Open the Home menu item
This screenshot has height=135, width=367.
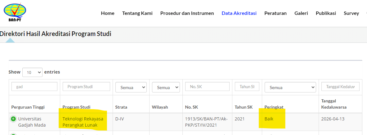[x=108, y=13]
